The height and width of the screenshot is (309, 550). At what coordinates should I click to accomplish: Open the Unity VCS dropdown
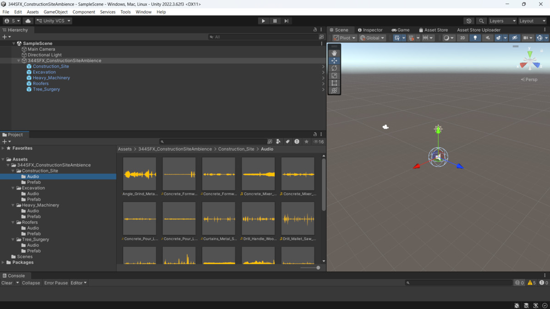coord(54,21)
